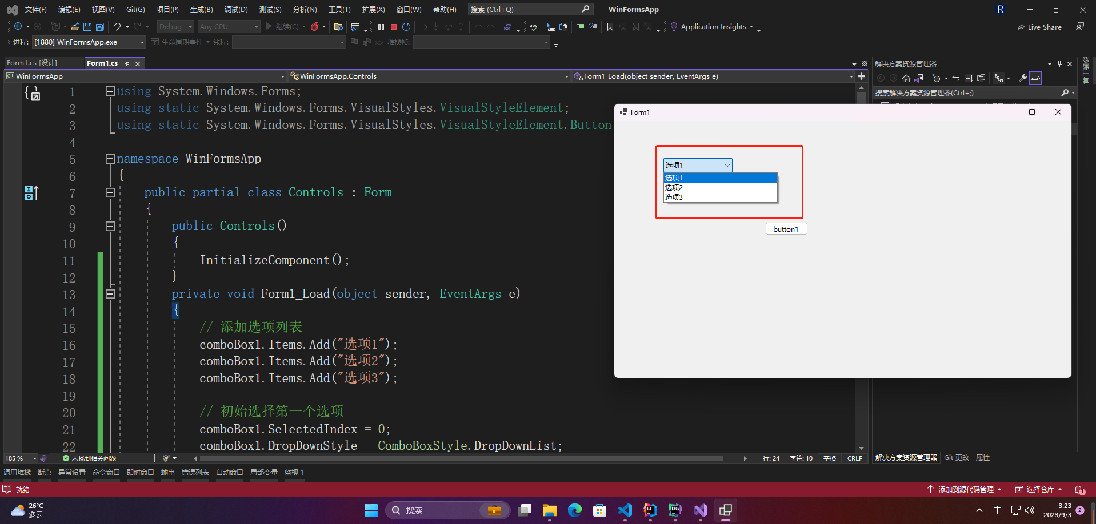The image size is (1096, 524).
Task: Toggle Preview Selected Items in Solution Explorer
Action: pos(1036,78)
